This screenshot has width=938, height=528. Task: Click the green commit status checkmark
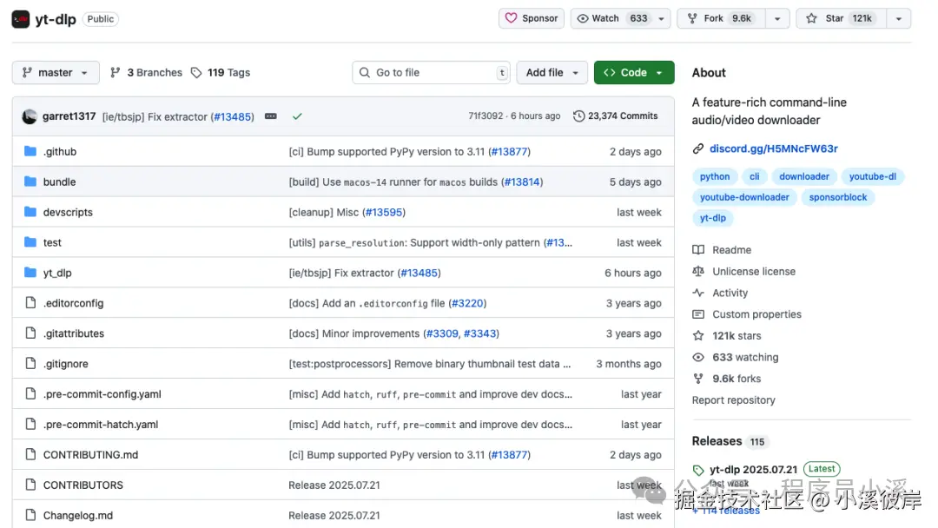pyautogui.click(x=297, y=116)
